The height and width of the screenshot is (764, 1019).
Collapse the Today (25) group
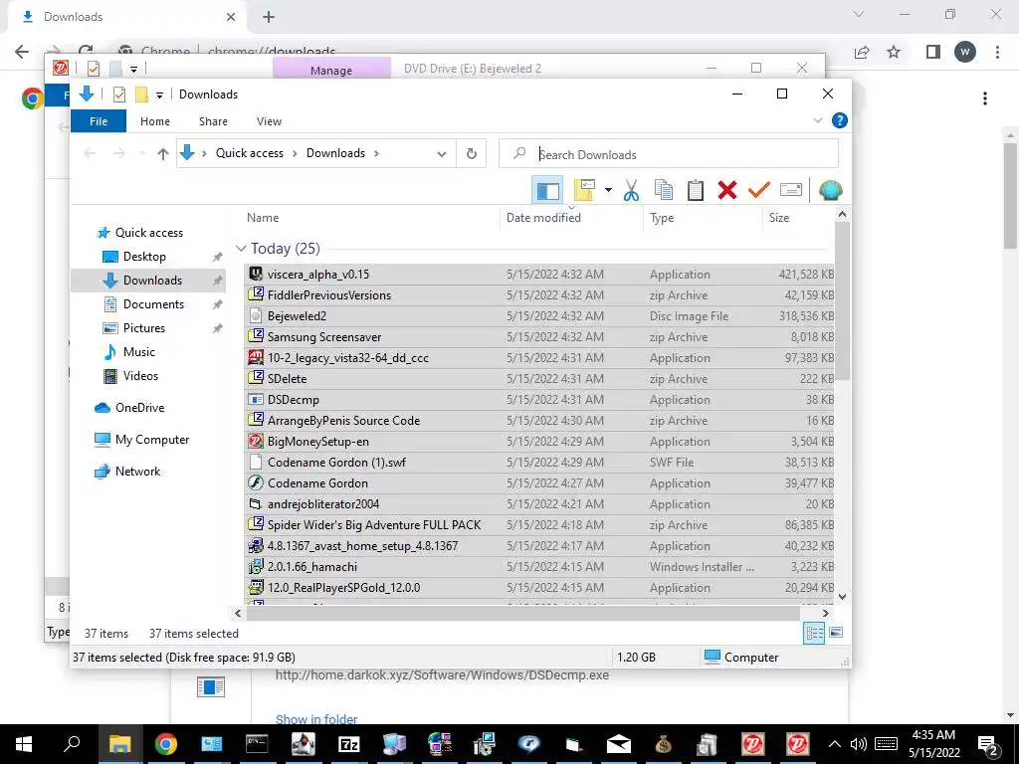click(x=241, y=249)
